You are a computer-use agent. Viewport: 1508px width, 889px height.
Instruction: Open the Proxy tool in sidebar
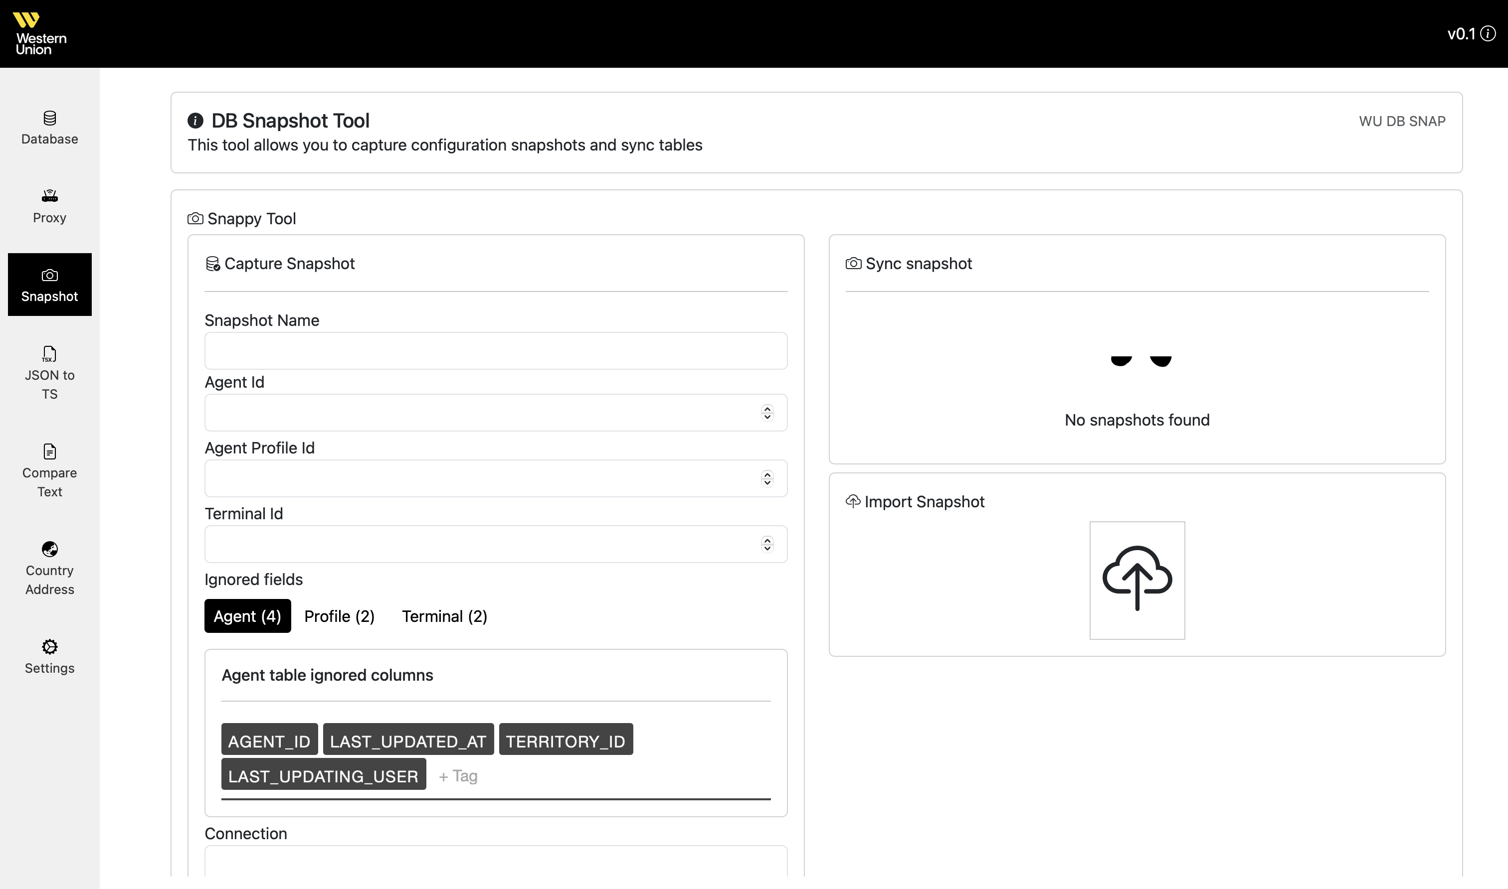click(50, 206)
